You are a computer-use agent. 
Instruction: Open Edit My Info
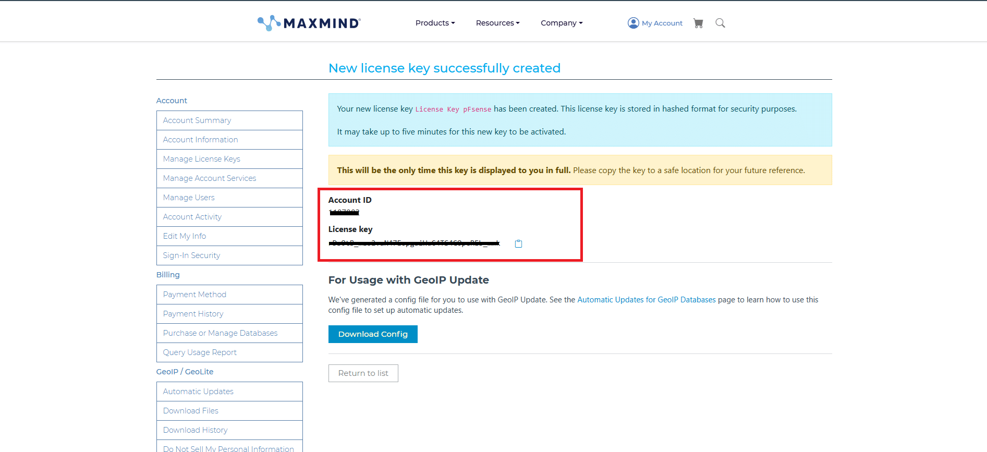[229, 236]
